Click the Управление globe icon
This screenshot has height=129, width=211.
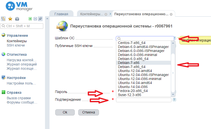pyautogui.click(x=3, y=35)
